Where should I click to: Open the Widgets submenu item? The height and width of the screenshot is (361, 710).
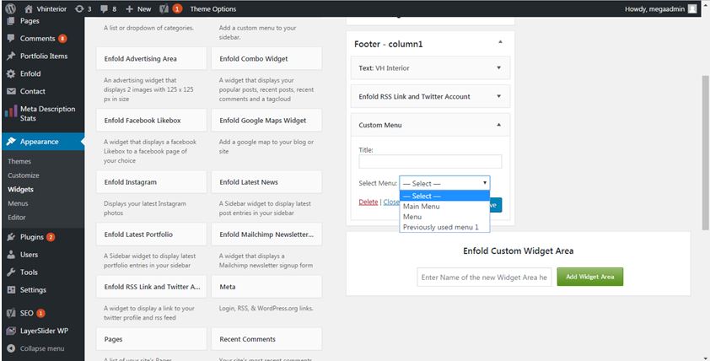point(21,189)
